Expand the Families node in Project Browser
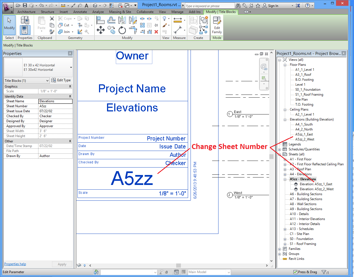The width and height of the screenshot is (354, 277). click(x=280, y=249)
